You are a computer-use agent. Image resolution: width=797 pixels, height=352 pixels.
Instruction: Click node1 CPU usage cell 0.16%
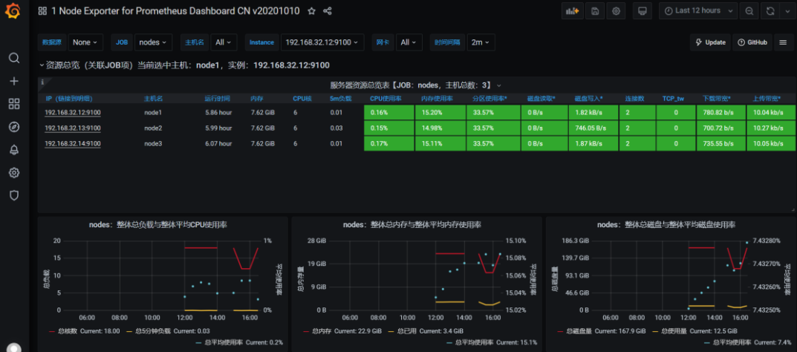tap(388, 113)
